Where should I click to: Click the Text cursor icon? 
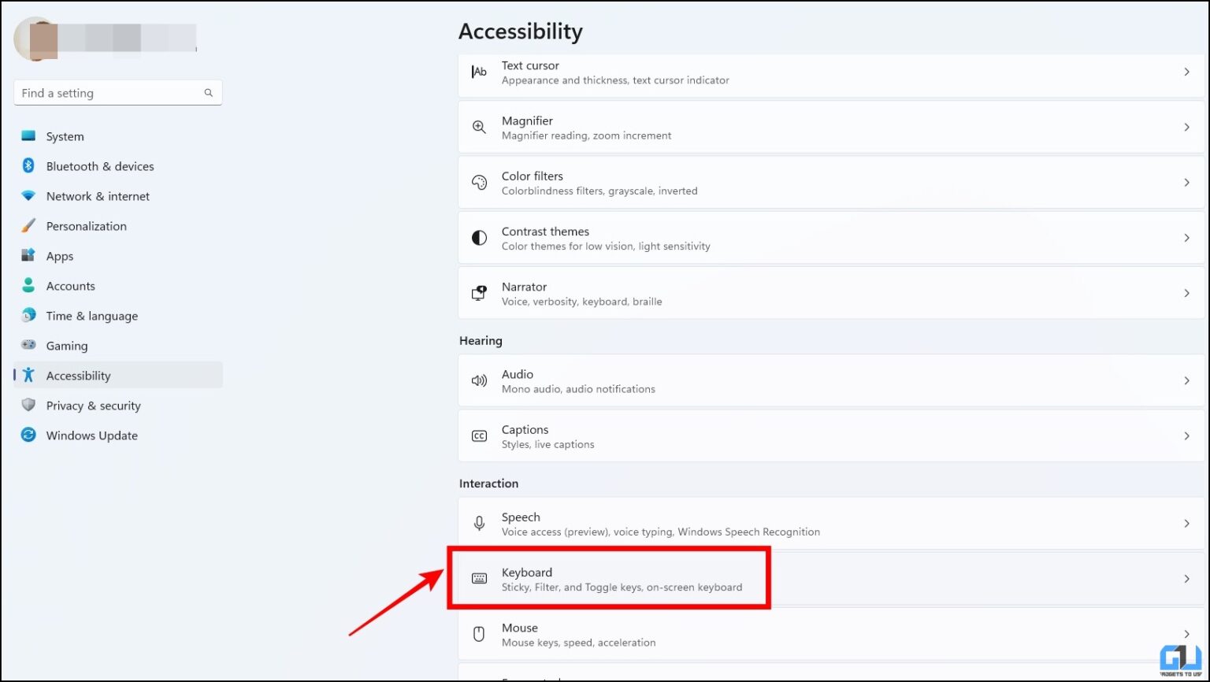pyautogui.click(x=479, y=72)
